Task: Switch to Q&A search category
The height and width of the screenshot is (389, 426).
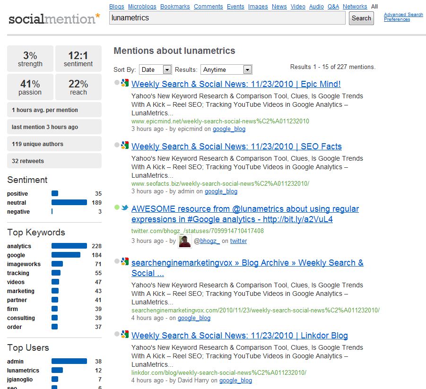Action: point(333,7)
